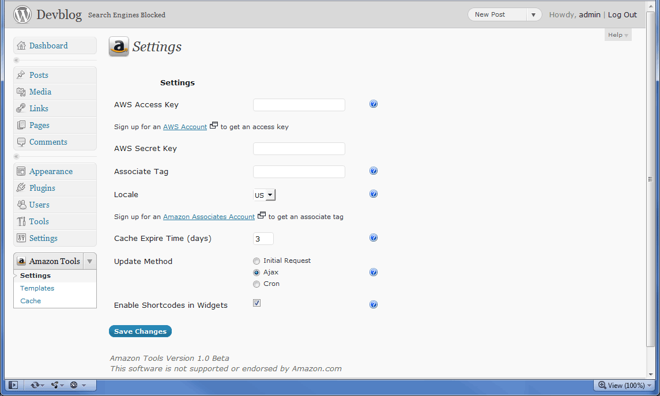Open the Amazon Tools menu heading

point(54,261)
